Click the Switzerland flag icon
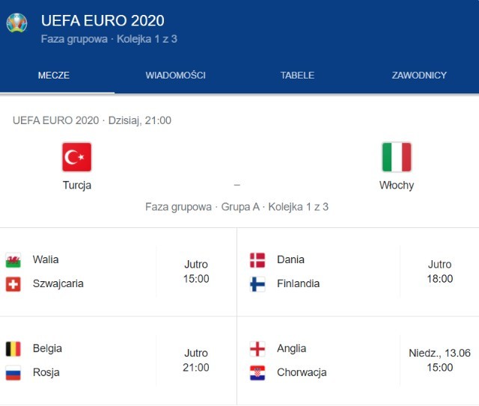Viewport: 479px width, 406px height. point(13,284)
